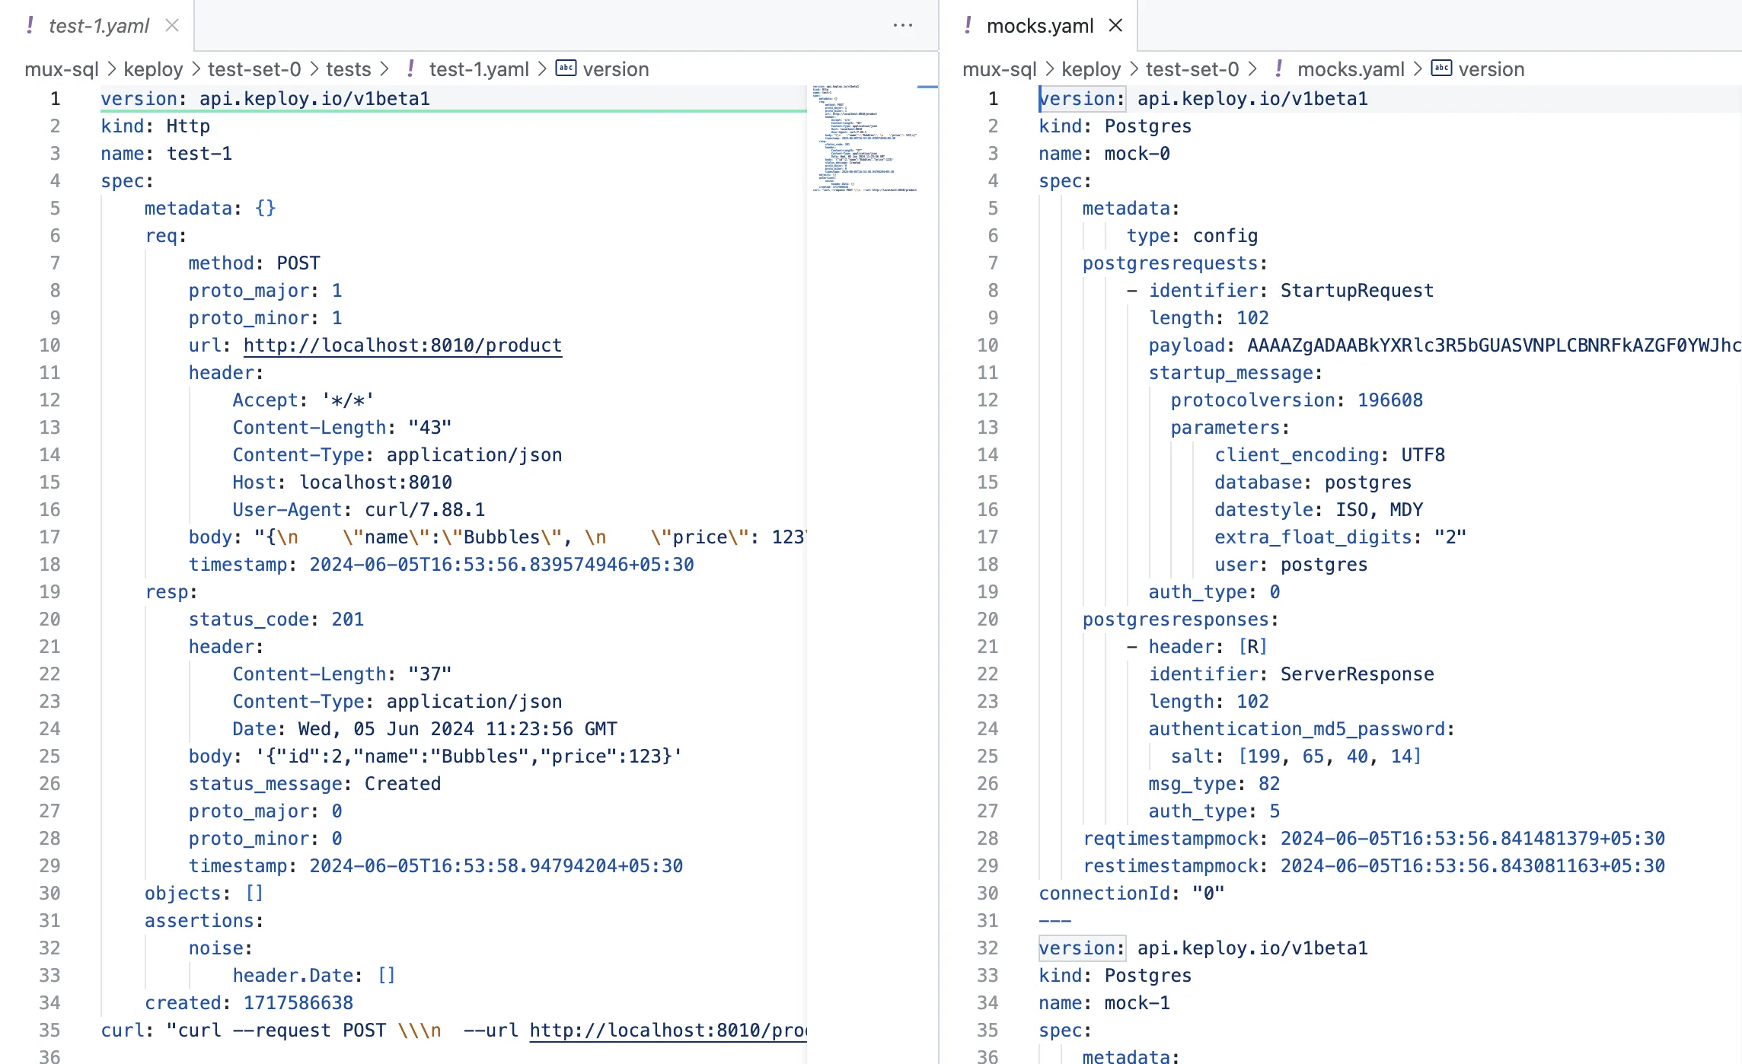Click 'status_code: 201' value
This screenshot has height=1064, width=1742.
pyautogui.click(x=348, y=620)
